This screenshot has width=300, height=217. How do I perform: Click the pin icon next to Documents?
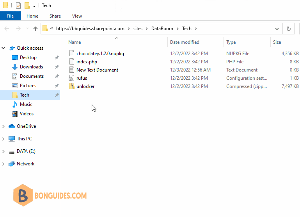click(57, 76)
